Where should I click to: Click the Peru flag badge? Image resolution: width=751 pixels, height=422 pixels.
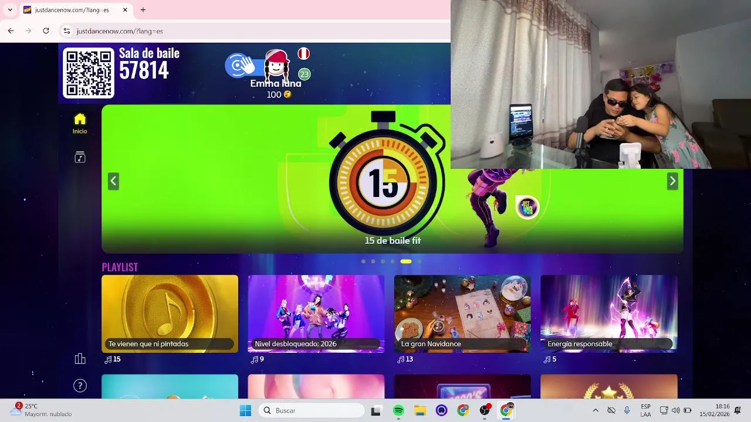tap(303, 54)
